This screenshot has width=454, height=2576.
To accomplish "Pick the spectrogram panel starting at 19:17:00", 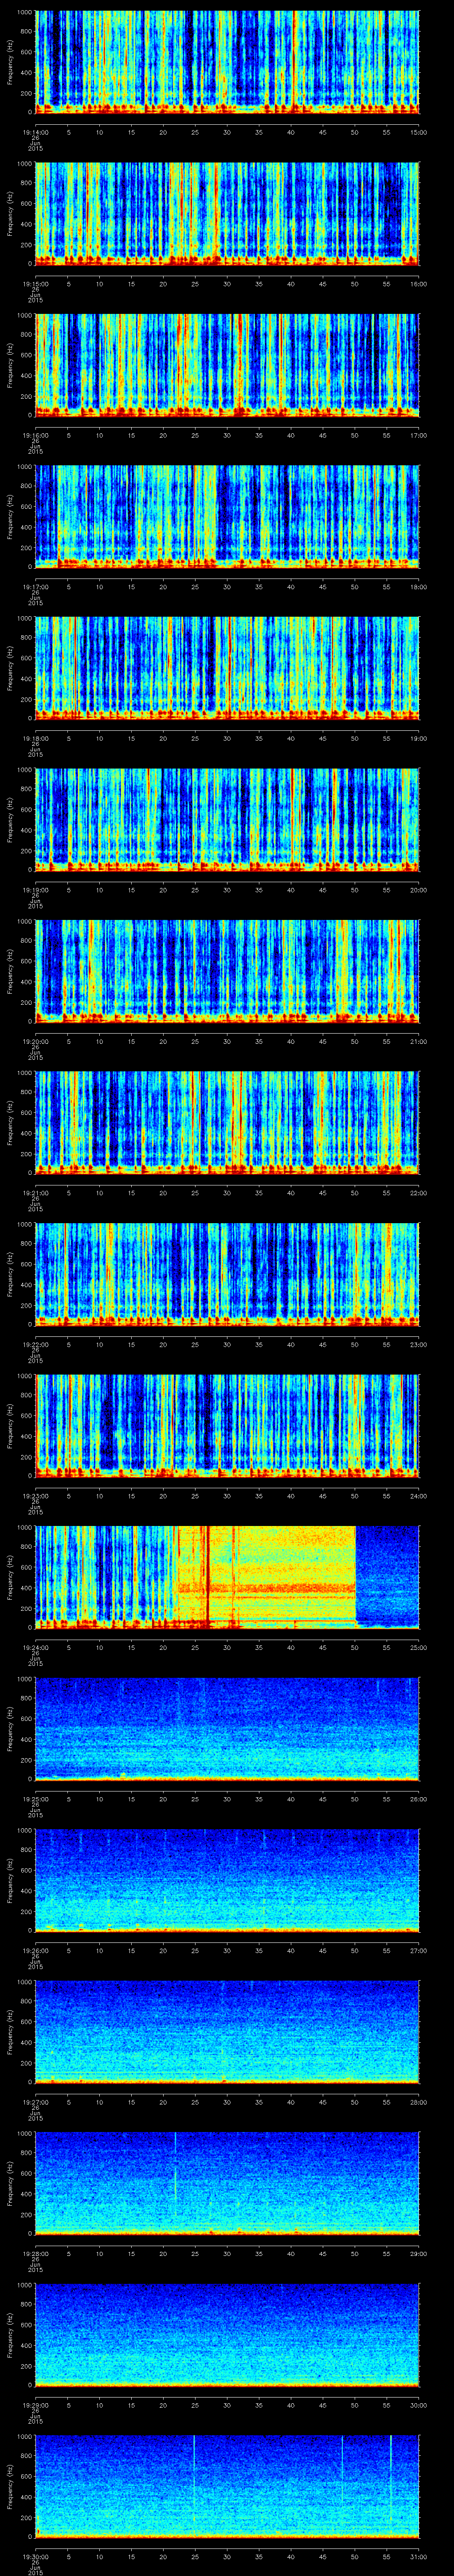I will 227,516.
